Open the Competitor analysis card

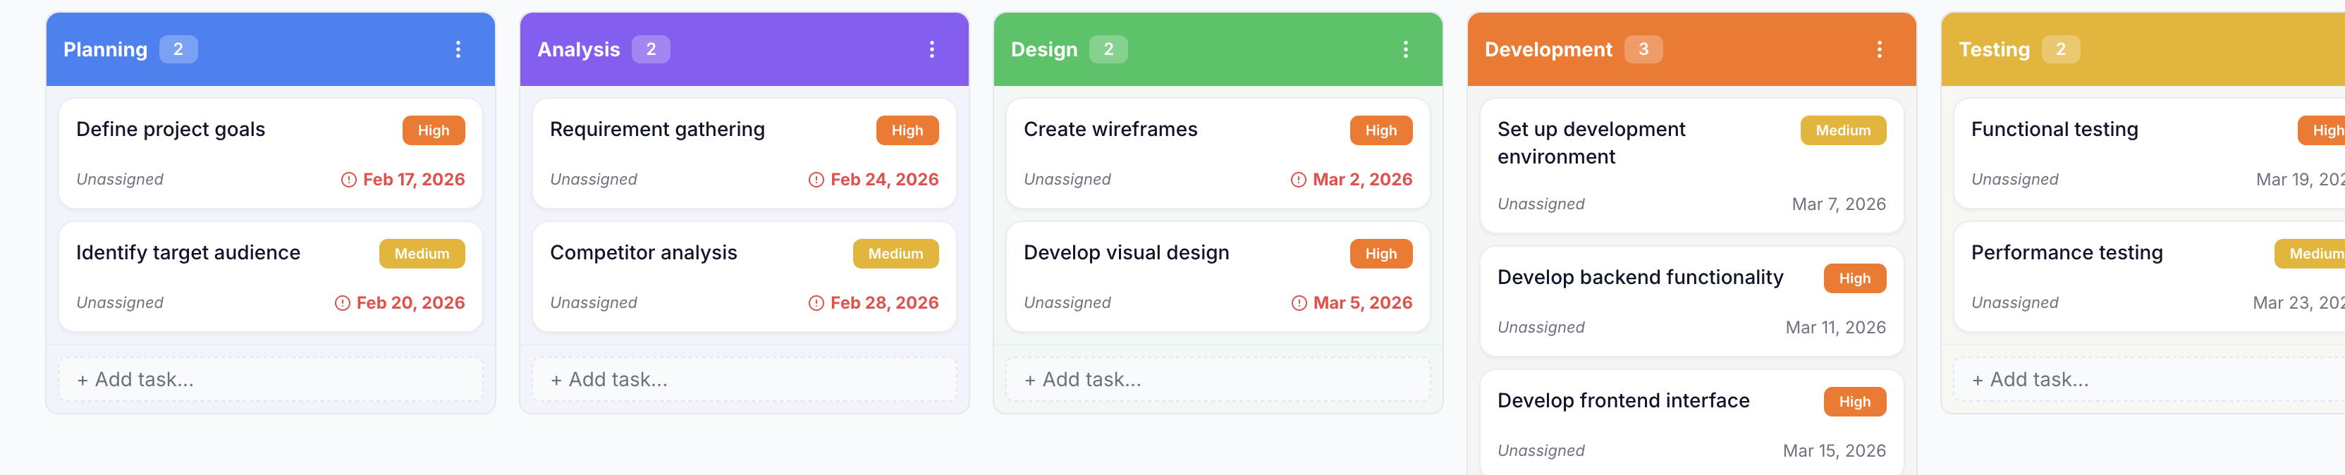pos(744,277)
